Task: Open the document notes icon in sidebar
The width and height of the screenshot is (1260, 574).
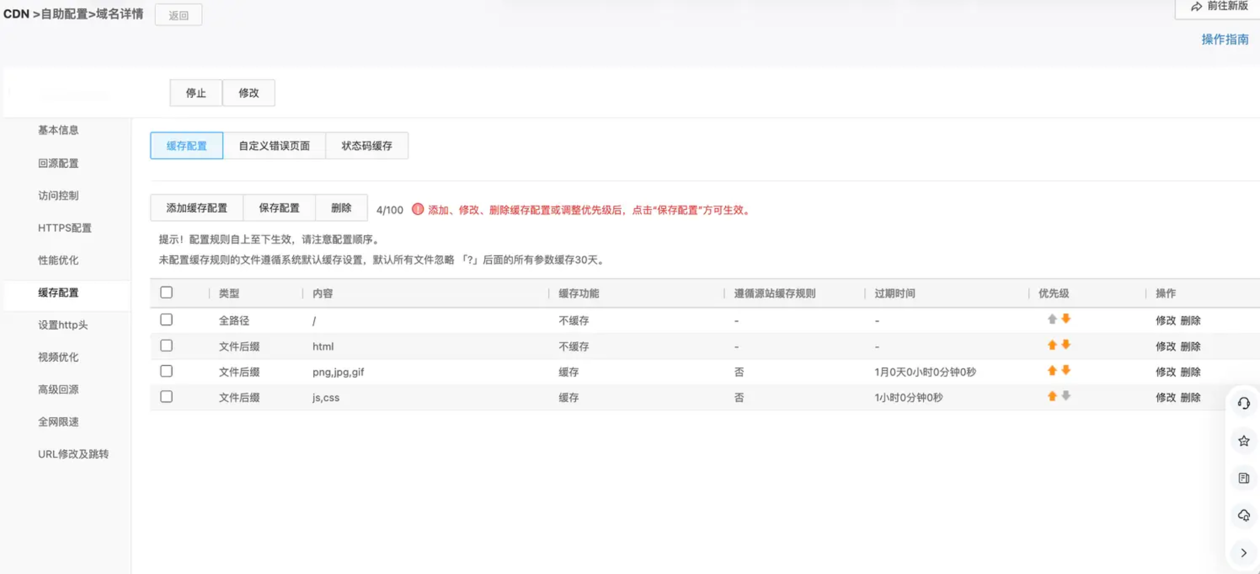Action: click(1243, 478)
